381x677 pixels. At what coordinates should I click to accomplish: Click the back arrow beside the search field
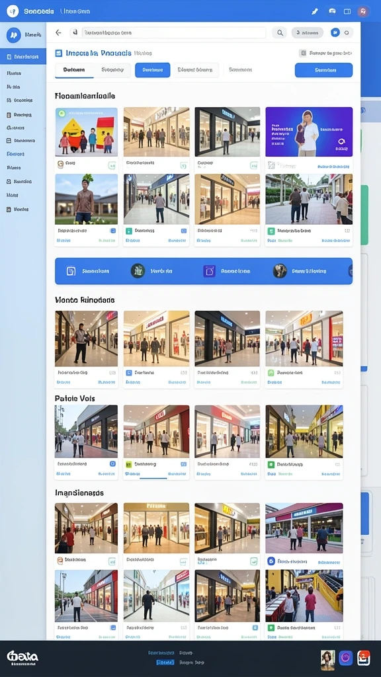(58, 33)
